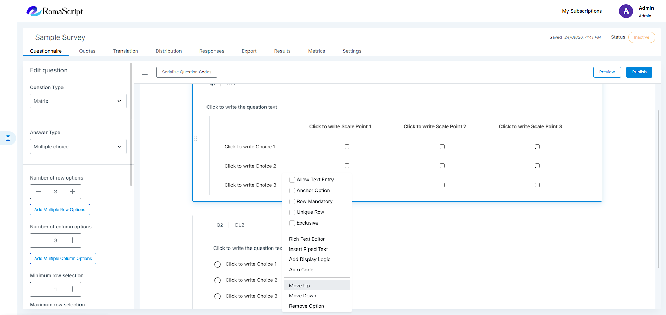
Task: Click the Q2 question code label
Action: click(x=220, y=225)
